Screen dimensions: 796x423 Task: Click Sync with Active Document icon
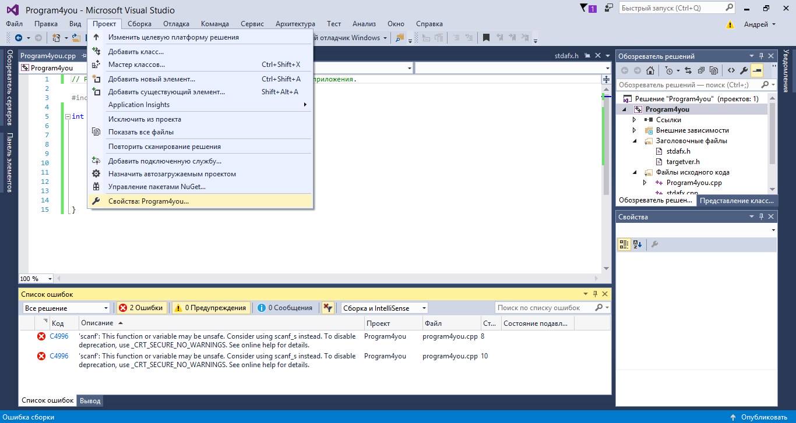pos(688,70)
